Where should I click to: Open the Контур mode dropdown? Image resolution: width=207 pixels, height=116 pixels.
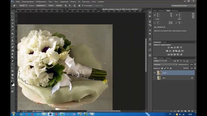[23, 6]
